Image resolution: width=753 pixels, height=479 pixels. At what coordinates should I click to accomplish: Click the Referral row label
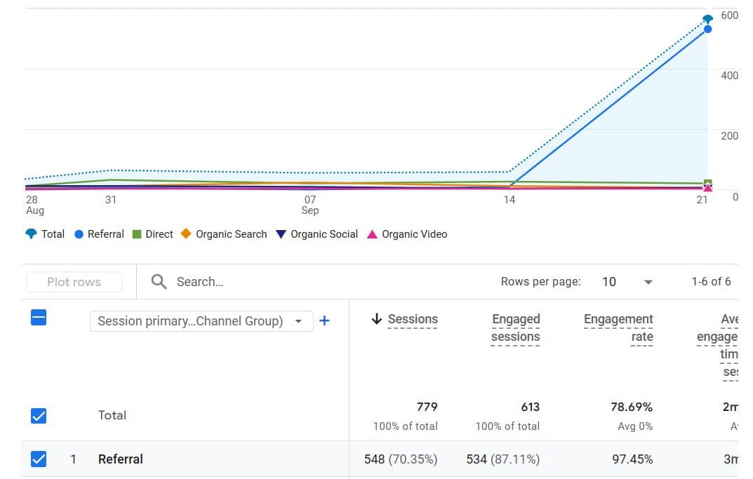click(x=120, y=459)
